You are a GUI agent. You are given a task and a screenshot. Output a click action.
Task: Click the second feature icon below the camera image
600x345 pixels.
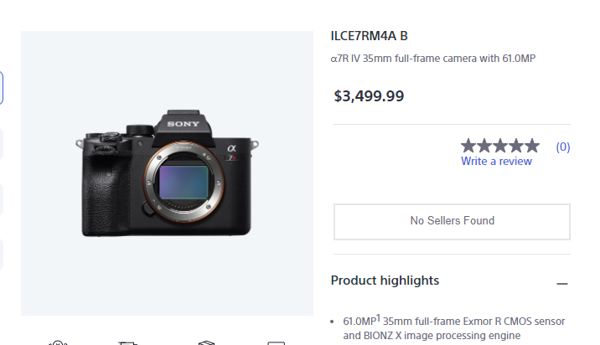point(127,342)
